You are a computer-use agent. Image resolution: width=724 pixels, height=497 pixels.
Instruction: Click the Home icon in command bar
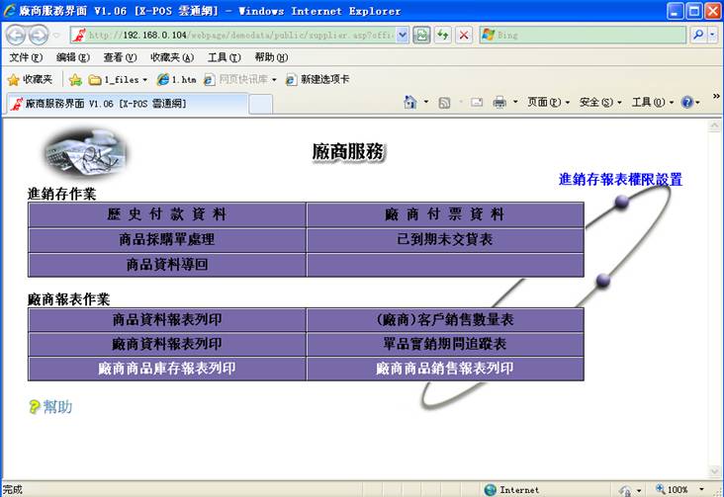click(409, 102)
